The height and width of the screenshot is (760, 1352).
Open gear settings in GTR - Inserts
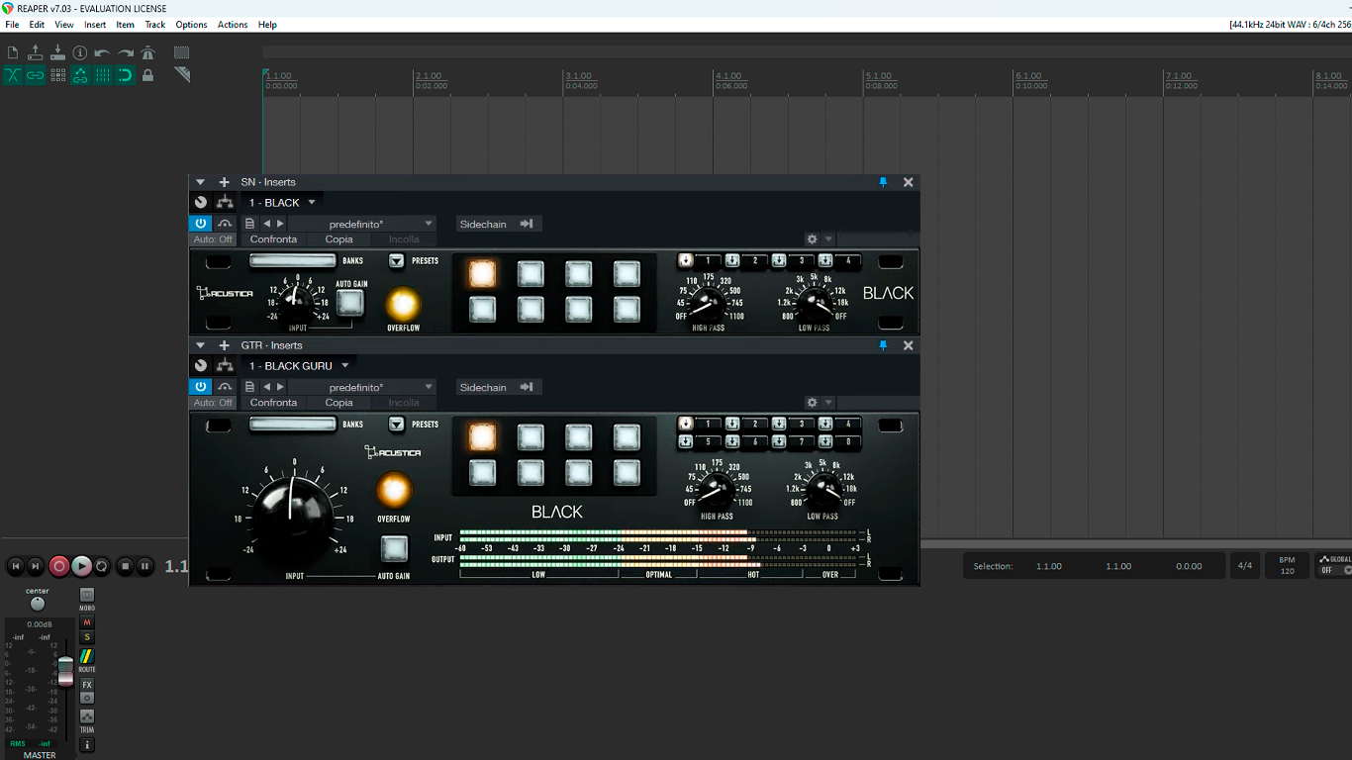click(813, 403)
